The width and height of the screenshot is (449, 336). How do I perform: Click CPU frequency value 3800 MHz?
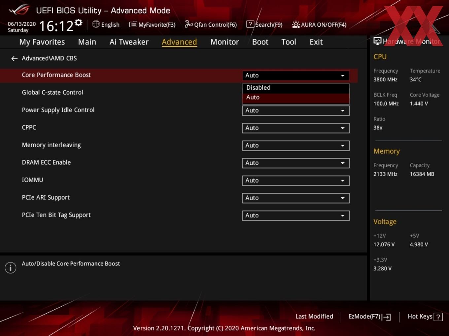(x=385, y=80)
